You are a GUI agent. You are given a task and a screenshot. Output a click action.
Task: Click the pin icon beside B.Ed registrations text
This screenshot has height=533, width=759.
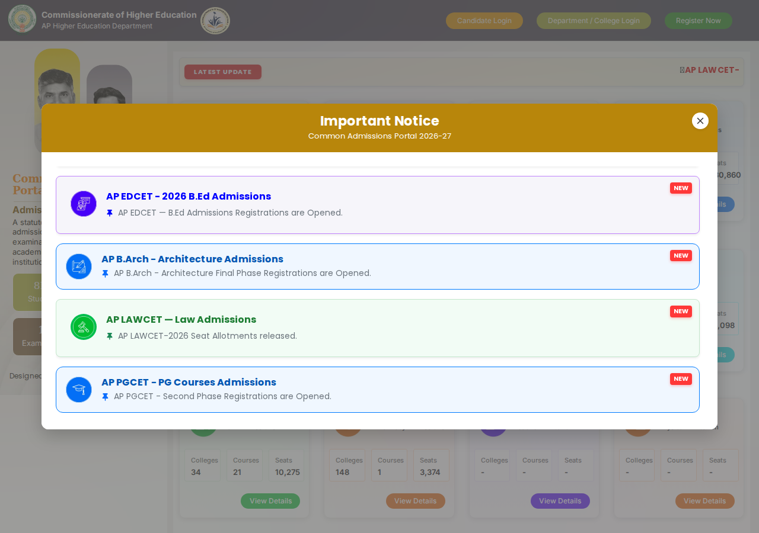[x=110, y=213]
